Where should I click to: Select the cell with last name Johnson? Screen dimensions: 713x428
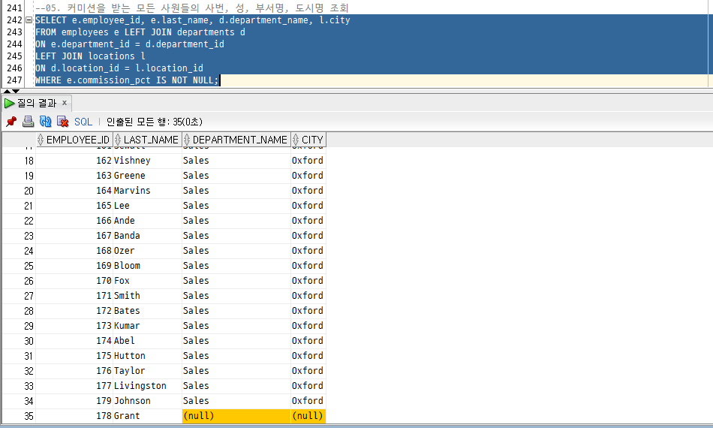point(147,401)
